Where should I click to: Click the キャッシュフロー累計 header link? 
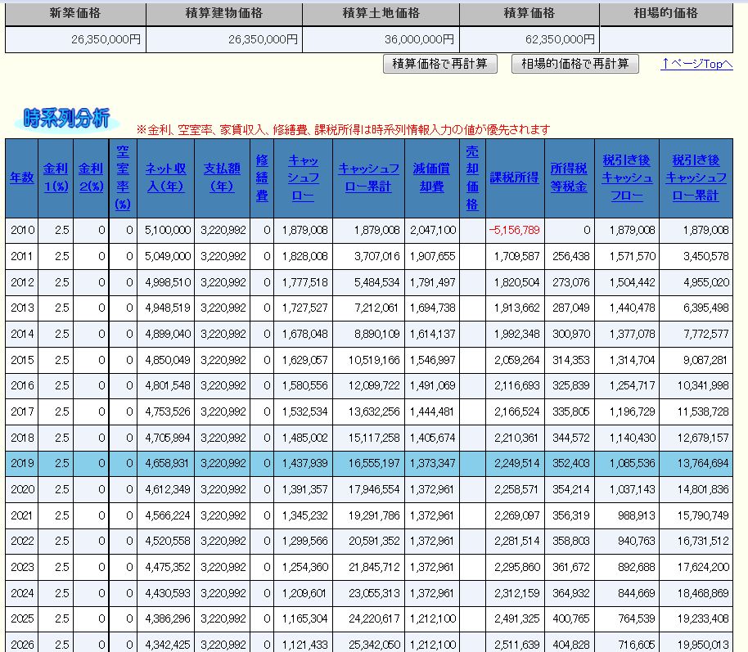[368, 177]
